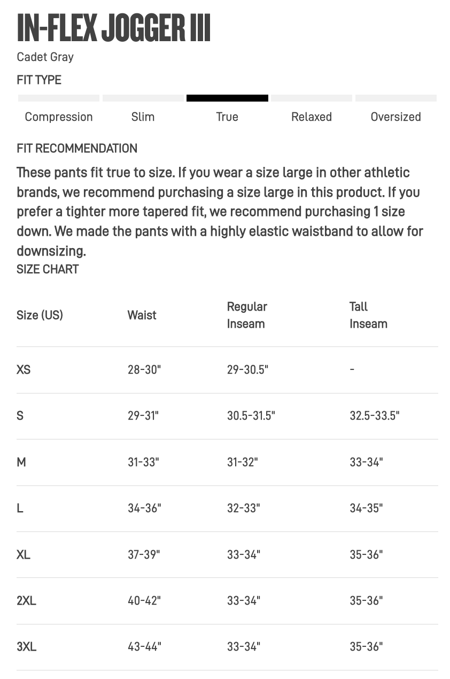Click the FIT RECOMMENDATION heading
Image resolution: width=450 pixels, height=679 pixels.
point(77,149)
